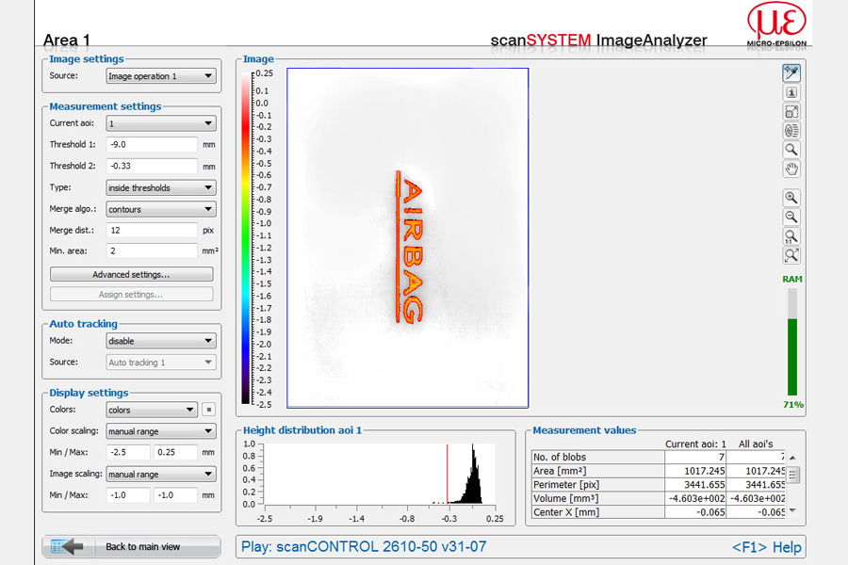The width and height of the screenshot is (848, 565).
Task: Click the zoom in icon
Action: coord(791,198)
